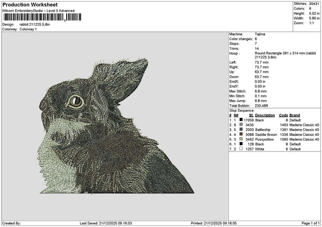Click the black swatch in stop row 6
The image size is (322, 227).
(241, 144)
